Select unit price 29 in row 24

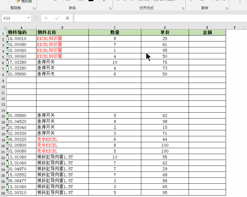[x=165, y=169]
